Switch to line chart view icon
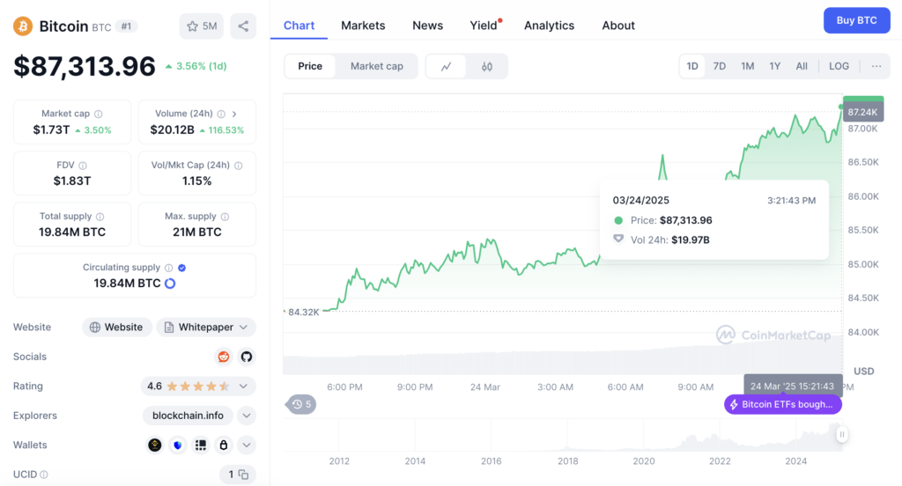The image size is (902, 486). [x=446, y=66]
